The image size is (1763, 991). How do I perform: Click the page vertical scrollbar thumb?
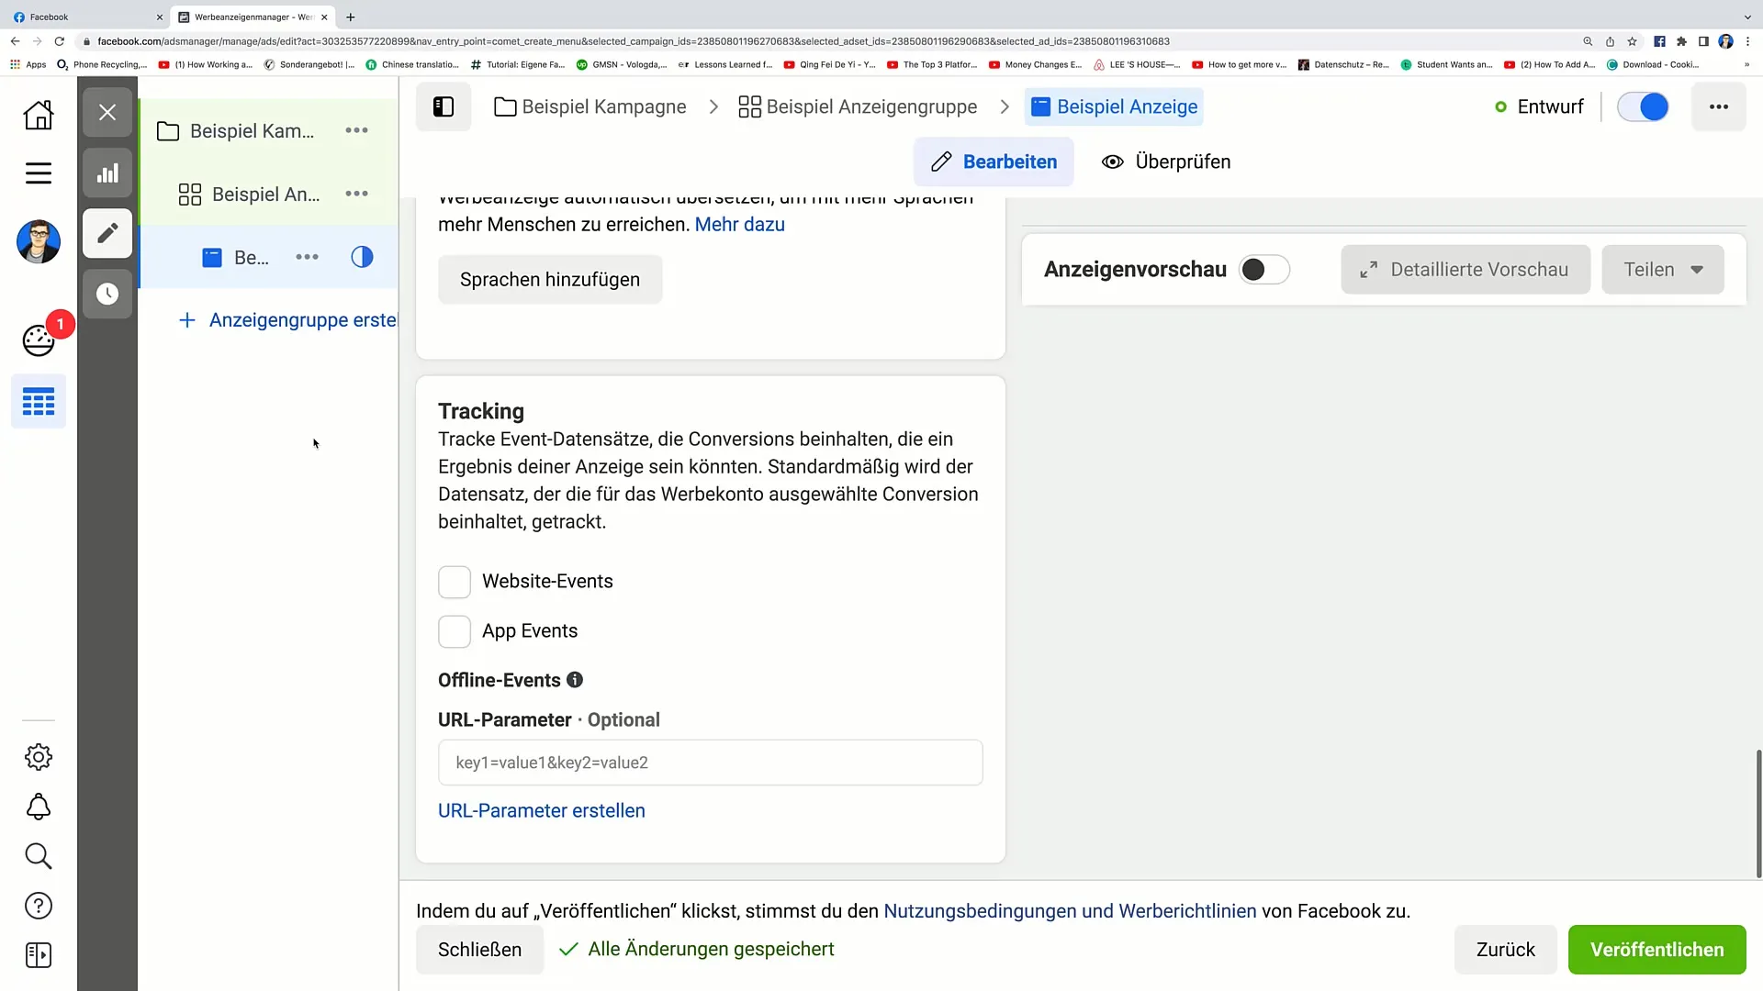(1758, 814)
